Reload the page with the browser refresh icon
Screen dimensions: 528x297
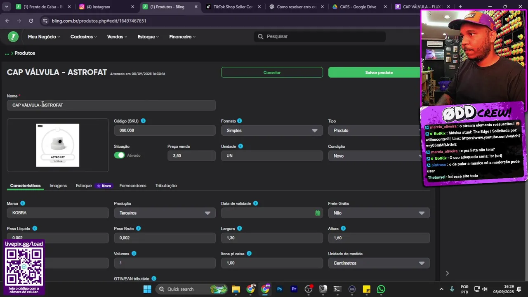coord(31,21)
